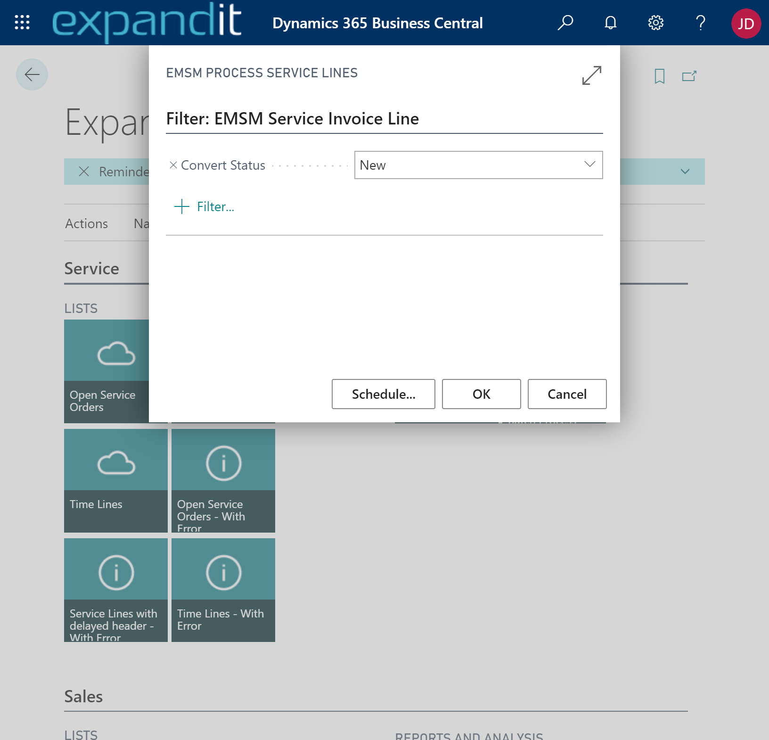Viewport: 769px width, 740px height.
Task: Click the Schedule... button
Action: pyautogui.click(x=383, y=394)
